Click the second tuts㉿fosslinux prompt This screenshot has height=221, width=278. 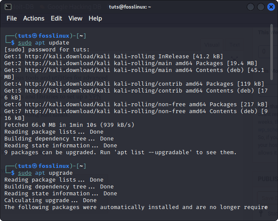45,166
